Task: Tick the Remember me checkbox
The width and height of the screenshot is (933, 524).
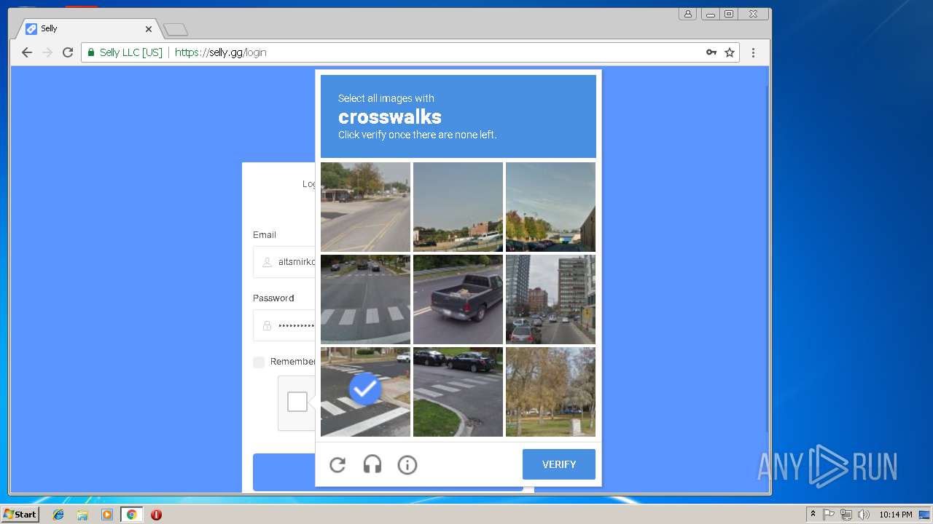Action: click(x=259, y=362)
